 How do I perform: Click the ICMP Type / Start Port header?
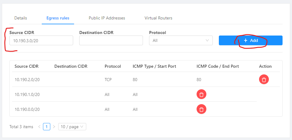click(154, 66)
